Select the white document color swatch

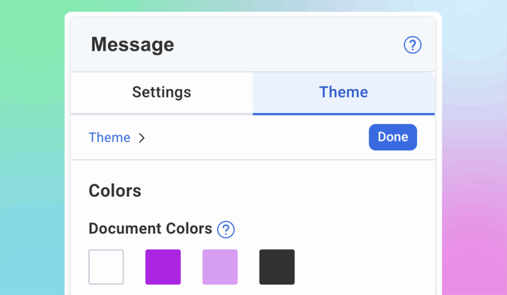106,267
